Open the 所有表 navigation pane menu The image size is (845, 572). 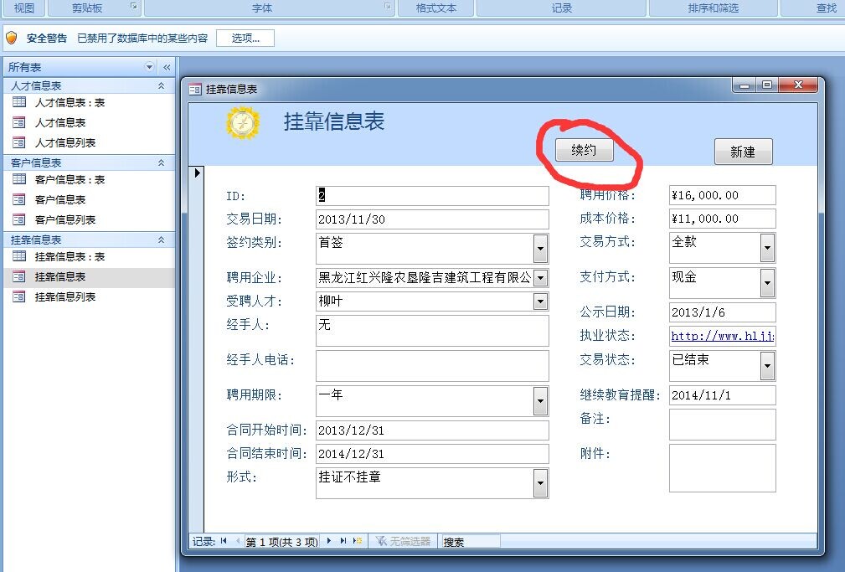tap(150, 67)
